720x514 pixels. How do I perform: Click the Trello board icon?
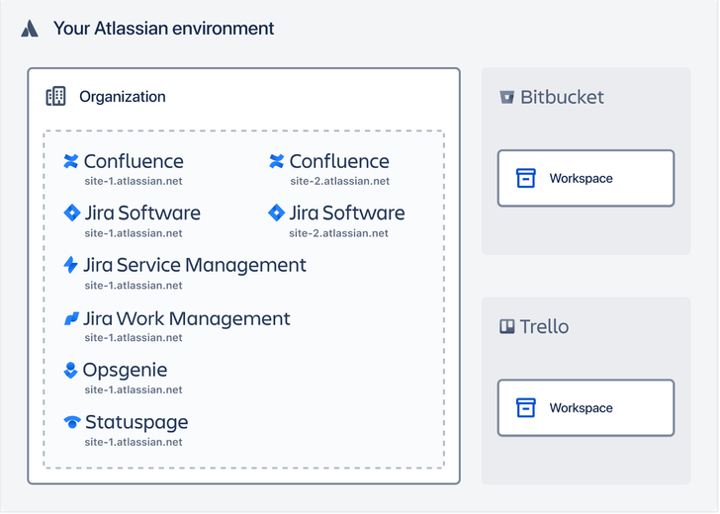click(x=507, y=327)
